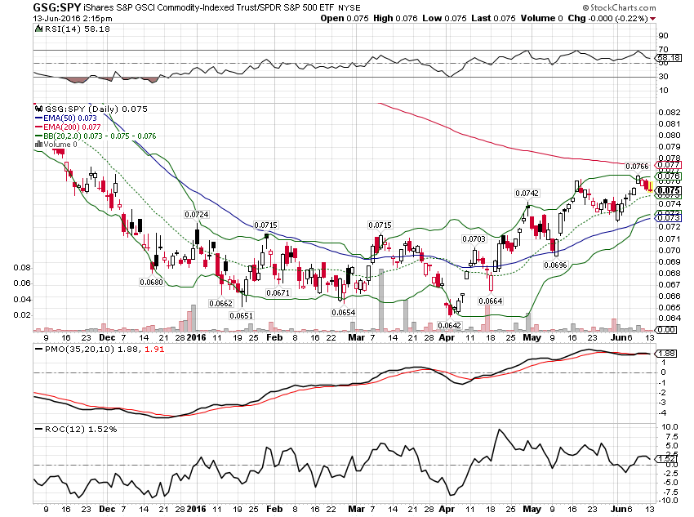The width and height of the screenshot is (694, 517).
Task: Click the 0.0742 high price label
Action: [x=527, y=193]
